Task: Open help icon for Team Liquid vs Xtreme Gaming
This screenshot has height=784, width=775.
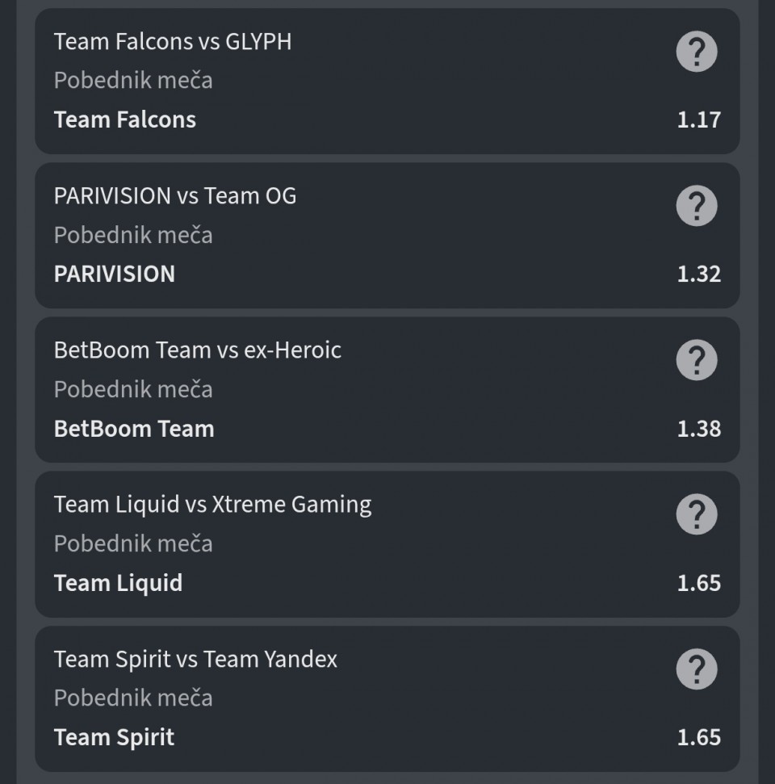Action: [x=697, y=514]
